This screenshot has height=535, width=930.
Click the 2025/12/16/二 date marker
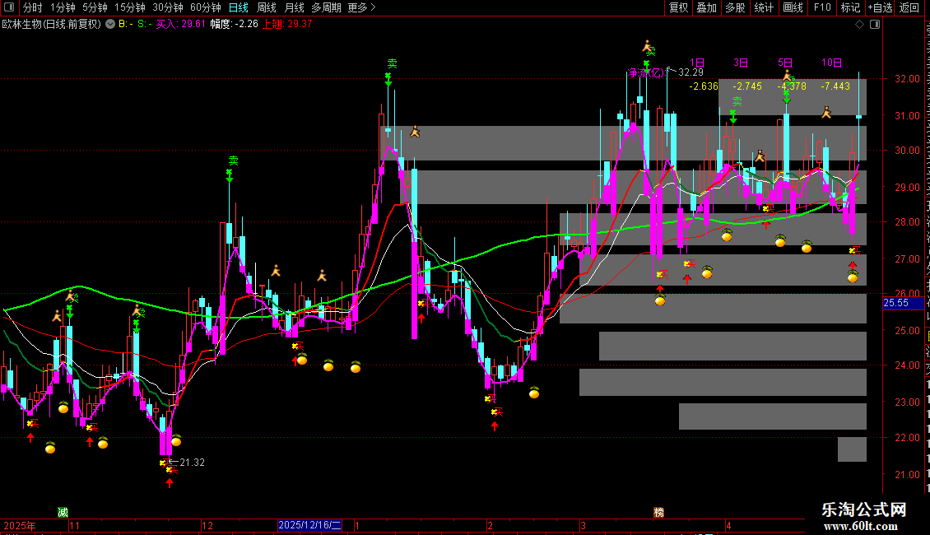tap(309, 525)
